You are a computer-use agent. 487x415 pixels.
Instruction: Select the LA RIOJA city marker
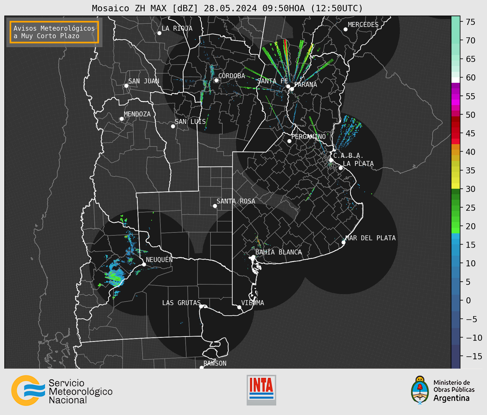(159, 33)
